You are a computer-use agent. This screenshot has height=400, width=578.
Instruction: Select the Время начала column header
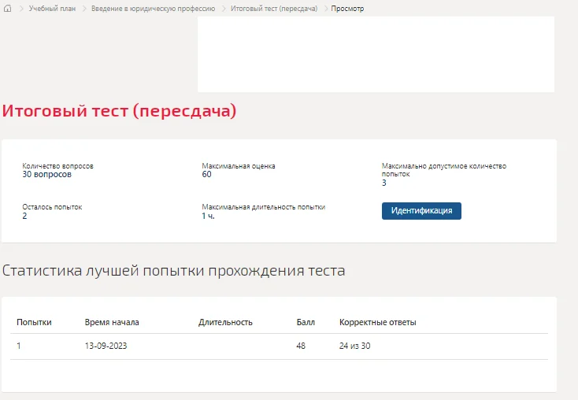[112, 322]
